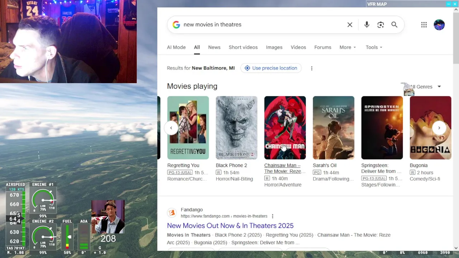Open New Movies Out Now & In Theaters link
Image resolution: width=459 pixels, height=258 pixels.
pos(230,226)
